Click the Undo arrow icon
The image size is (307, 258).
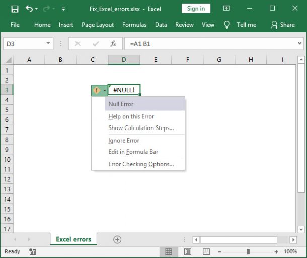point(29,9)
